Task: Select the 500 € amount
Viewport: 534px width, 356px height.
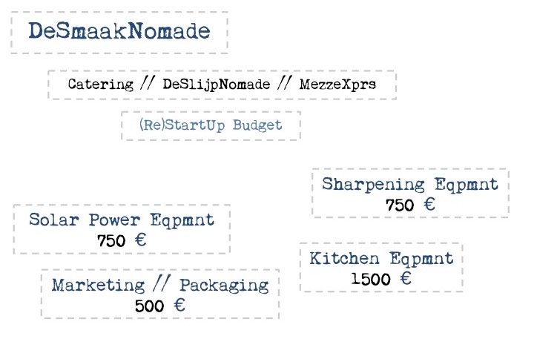Action: [x=160, y=306]
